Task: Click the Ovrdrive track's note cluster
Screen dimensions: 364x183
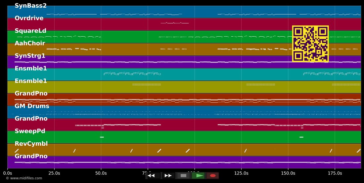Action: click(x=175, y=23)
